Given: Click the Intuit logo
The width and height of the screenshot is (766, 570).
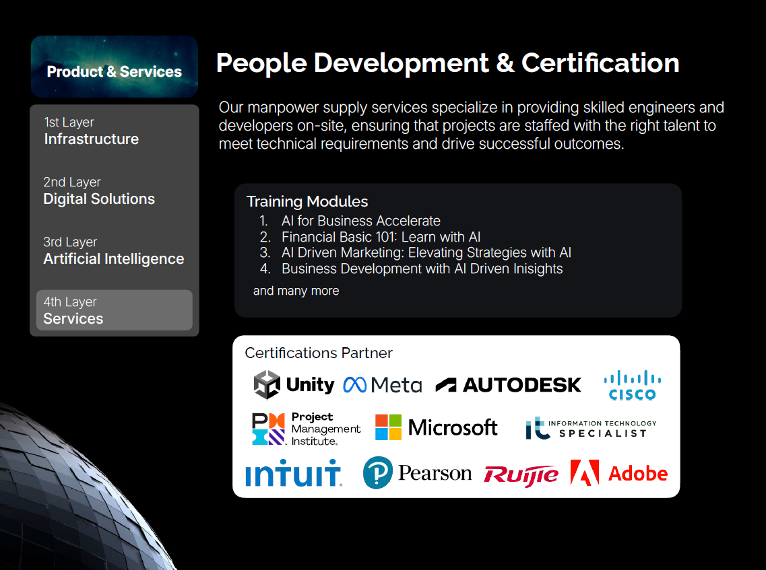Looking at the screenshot, I should click(293, 473).
